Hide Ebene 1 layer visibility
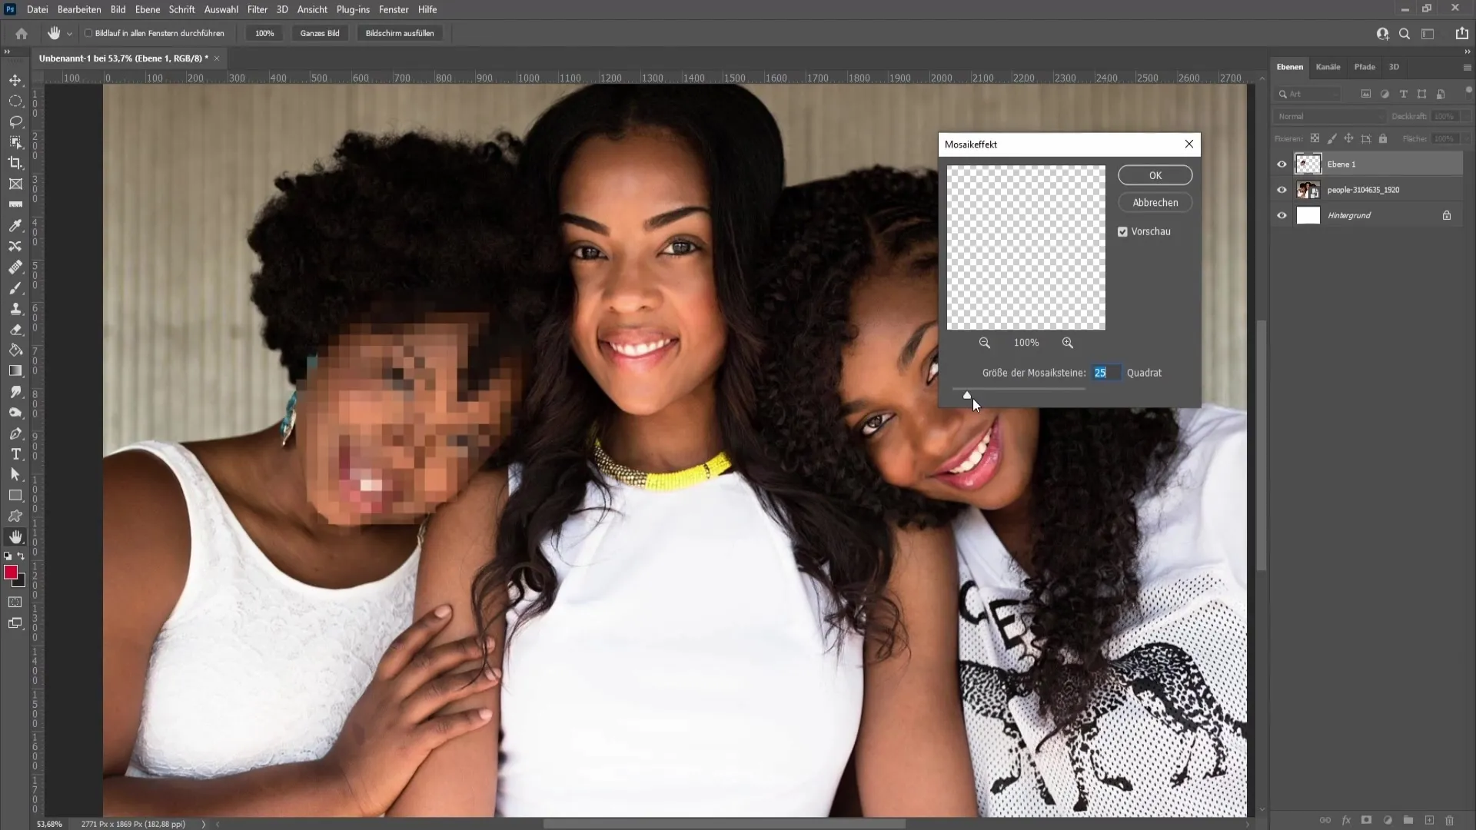The image size is (1476, 830). point(1282,163)
